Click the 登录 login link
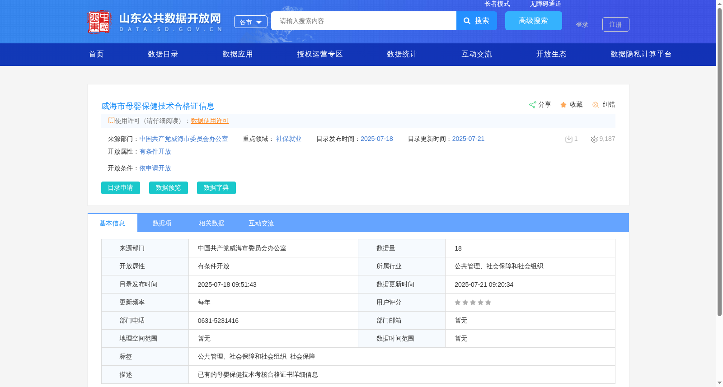The height and width of the screenshot is (387, 723). click(582, 24)
